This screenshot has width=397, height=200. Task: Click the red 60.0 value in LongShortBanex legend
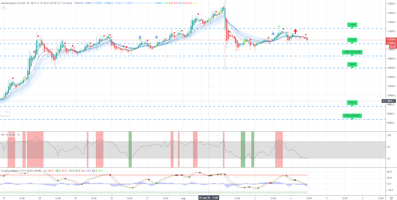tap(50, 171)
